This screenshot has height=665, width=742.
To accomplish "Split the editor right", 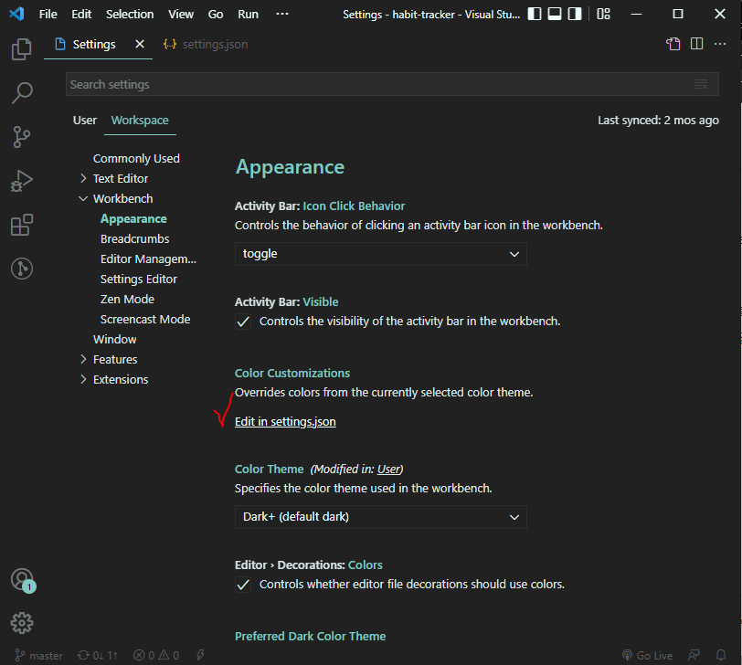I will pyautogui.click(x=696, y=44).
